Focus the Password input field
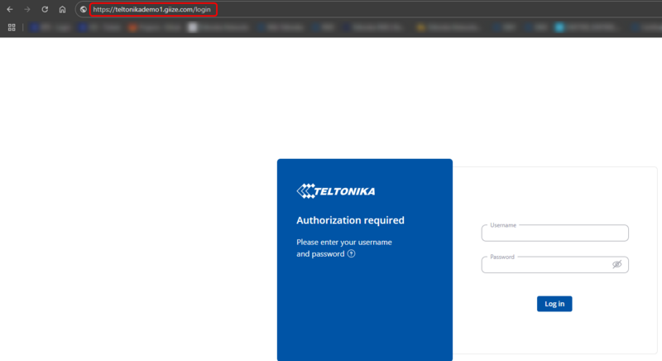The height and width of the screenshot is (361, 662). point(546,265)
